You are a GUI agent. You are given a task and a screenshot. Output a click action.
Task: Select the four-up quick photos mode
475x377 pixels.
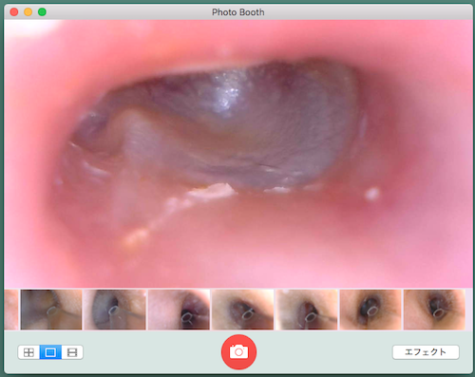[28, 352]
